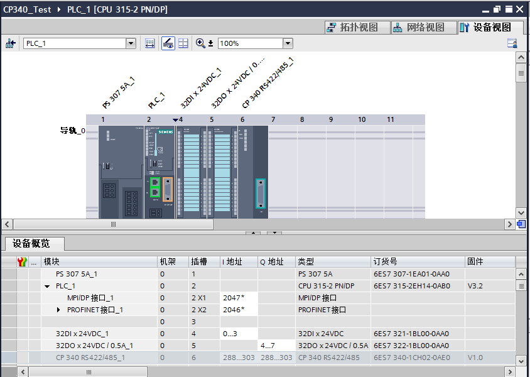Screen dimensions: 530x377
Task: Select the 32DI x 24VDC_1 row
Action: pyautogui.click(x=258, y=334)
